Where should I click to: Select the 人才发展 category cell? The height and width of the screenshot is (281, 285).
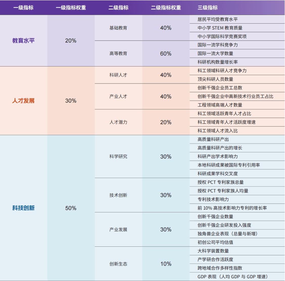23,101
